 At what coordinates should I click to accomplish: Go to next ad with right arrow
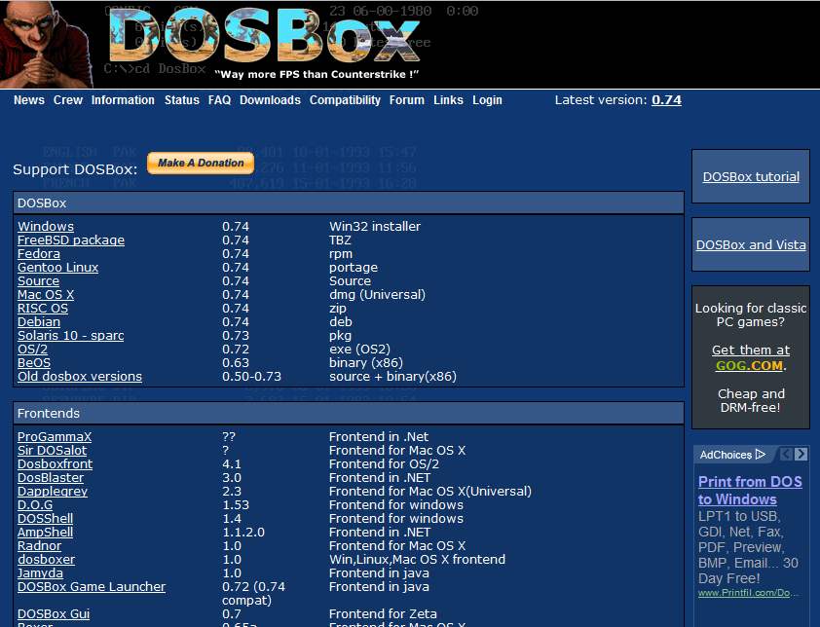point(801,454)
